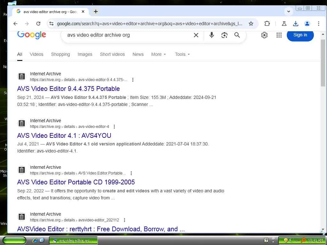
Task: Switch to the Videos tab
Action: tap(36, 54)
